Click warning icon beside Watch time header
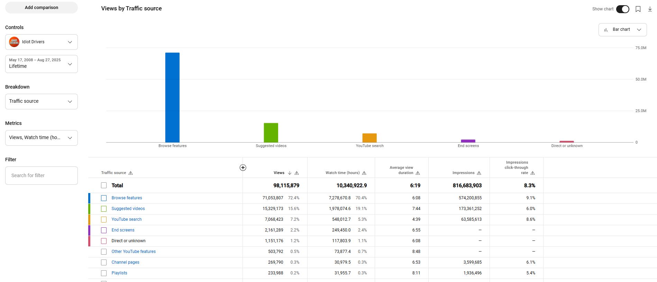This screenshot has width=657, height=282. (x=364, y=173)
